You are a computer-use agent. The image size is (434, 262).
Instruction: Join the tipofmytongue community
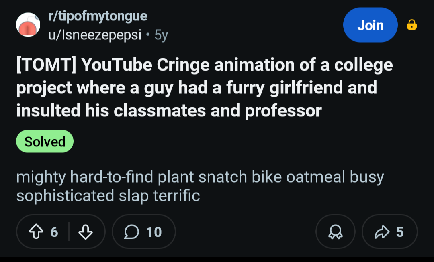370,25
